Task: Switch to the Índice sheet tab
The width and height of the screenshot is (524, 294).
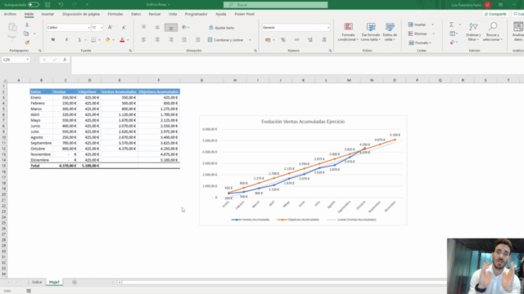Action: point(37,282)
